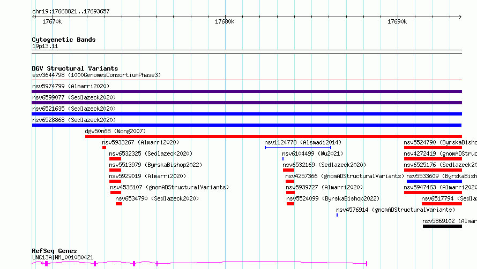
Task: Click the tiny blue nsv4576914 marker
Action: tap(337, 215)
